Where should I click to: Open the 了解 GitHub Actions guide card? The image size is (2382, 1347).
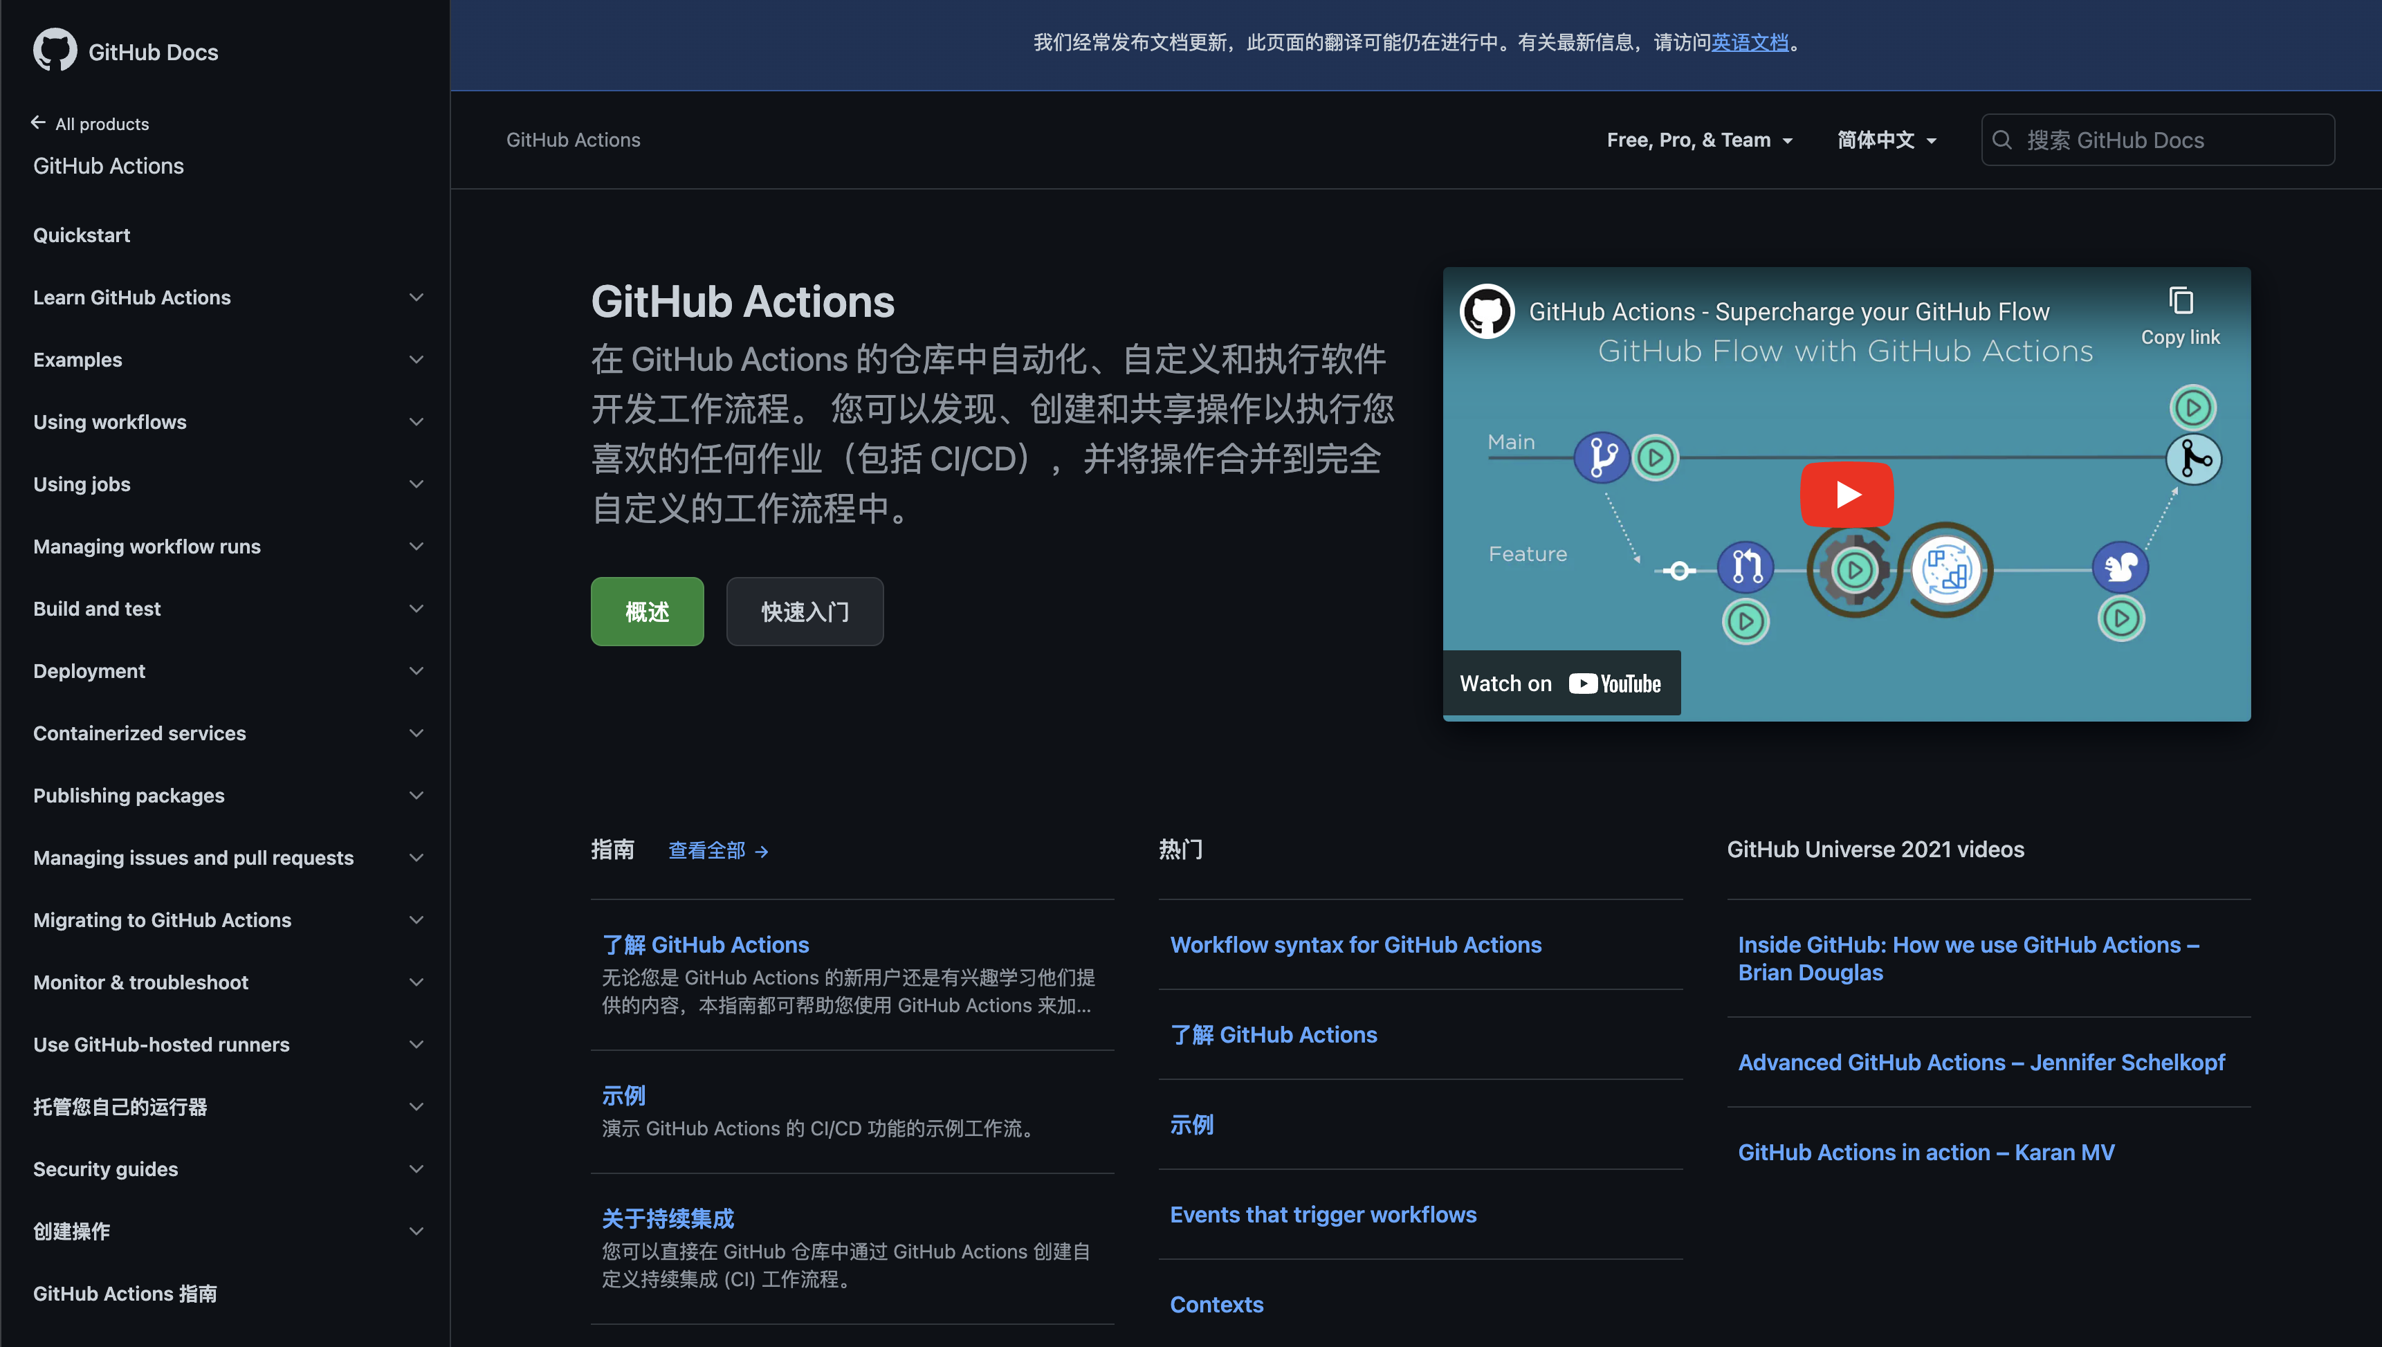tap(705, 944)
